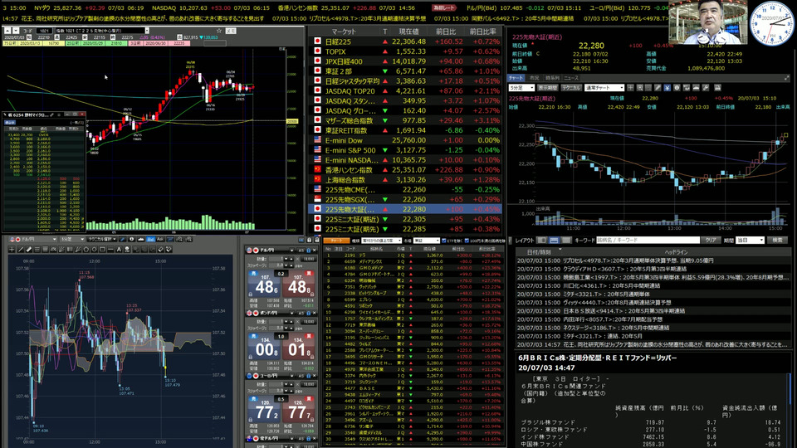Viewport: 797px width, 448px height.
Task: Toggle the under-100-yen stocks exclude checkbox
Action: coord(467,240)
